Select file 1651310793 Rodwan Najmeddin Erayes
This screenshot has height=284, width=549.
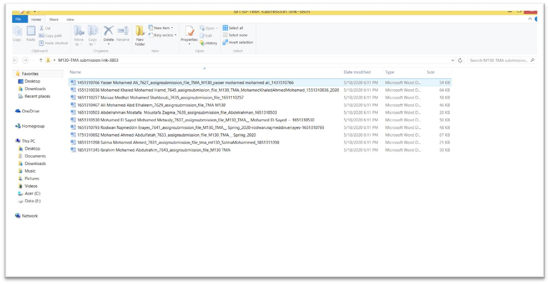pos(260,128)
